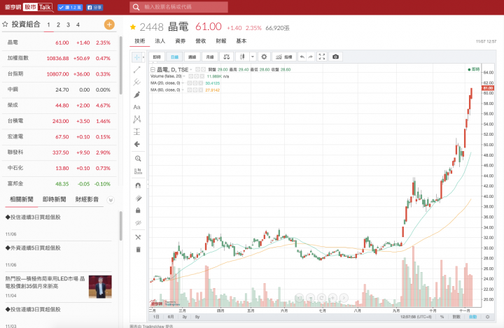The height and width of the screenshot is (328, 504).
Task: Click the chart scroll-right navigation button
Action: 344,298
